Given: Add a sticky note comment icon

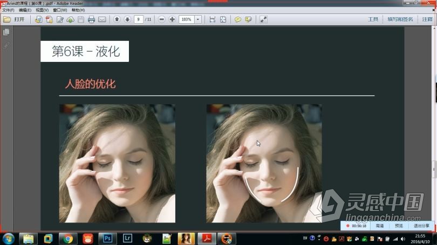Looking at the screenshot, I should [238, 19].
